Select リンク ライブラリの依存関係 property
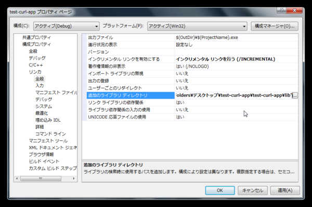This screenshot has height=207, width=312. click(x=131, y=102)
